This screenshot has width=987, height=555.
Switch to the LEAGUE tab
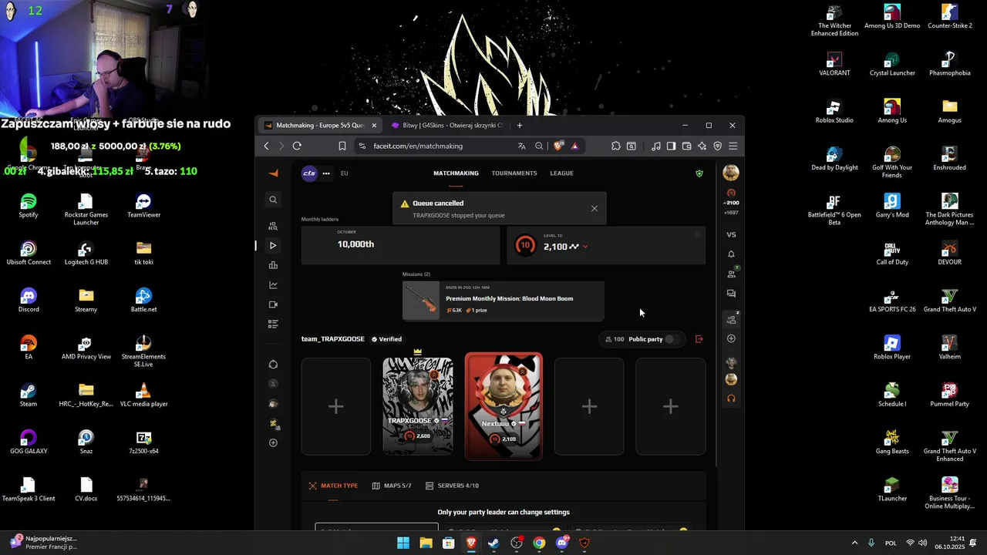click(x=561, y=173)
